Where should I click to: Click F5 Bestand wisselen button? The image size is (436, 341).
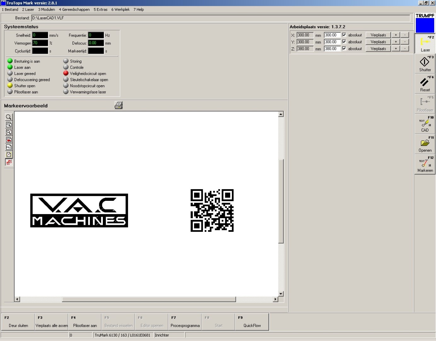tap(118, 322)
